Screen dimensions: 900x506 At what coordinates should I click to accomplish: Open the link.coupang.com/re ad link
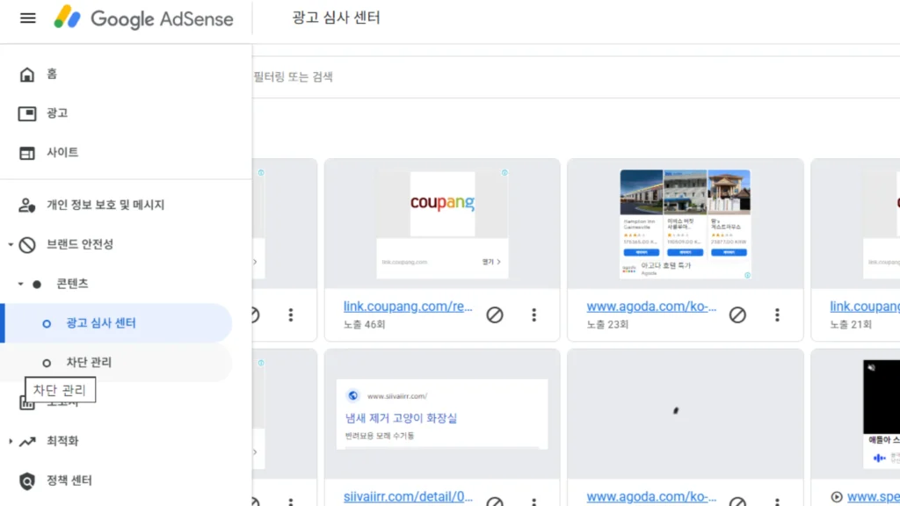coord(408,306)
